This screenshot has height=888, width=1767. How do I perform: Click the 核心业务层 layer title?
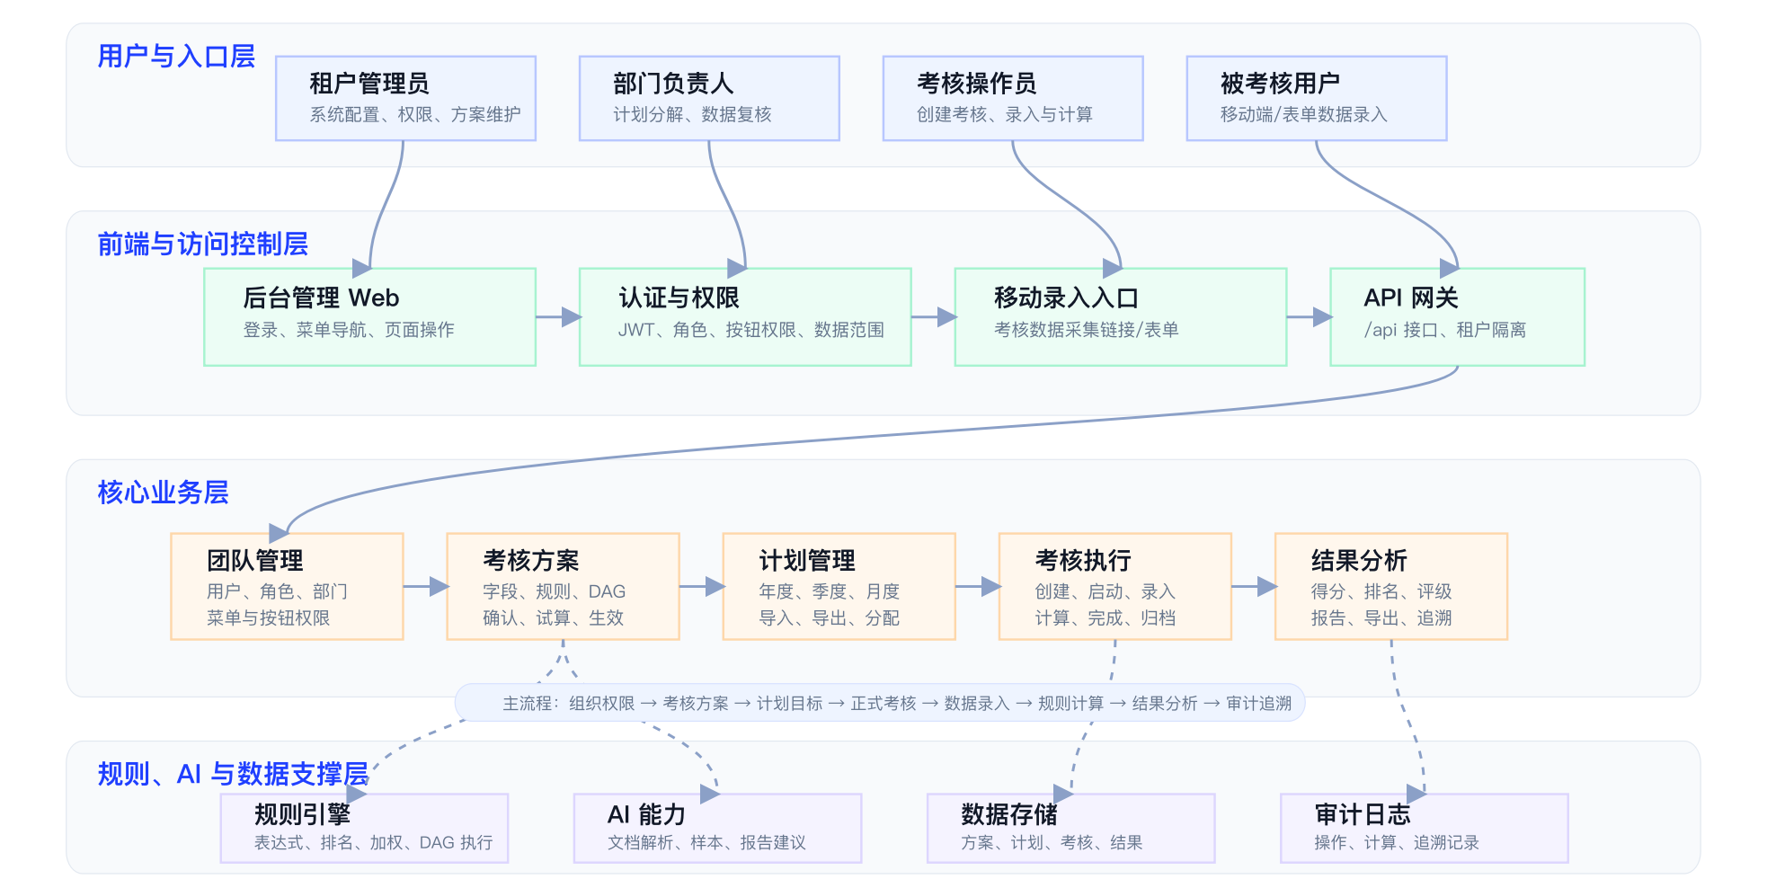click(x=163, y=493)
